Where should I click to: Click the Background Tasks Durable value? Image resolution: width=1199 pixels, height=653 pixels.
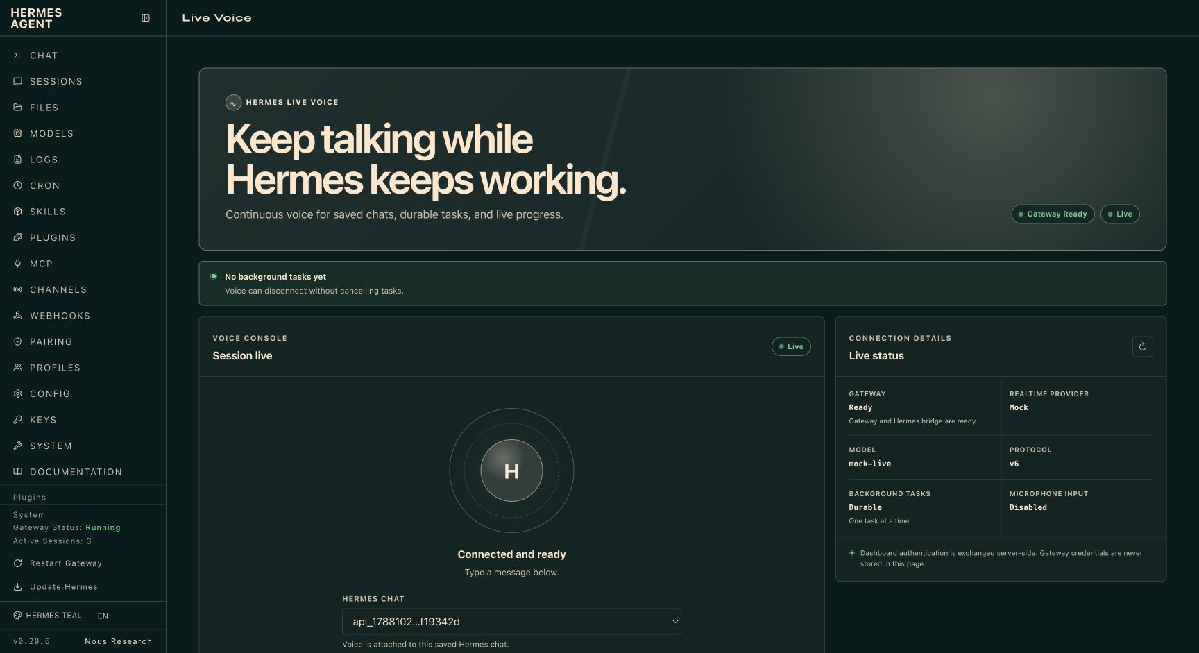click(x=865, y=507)
